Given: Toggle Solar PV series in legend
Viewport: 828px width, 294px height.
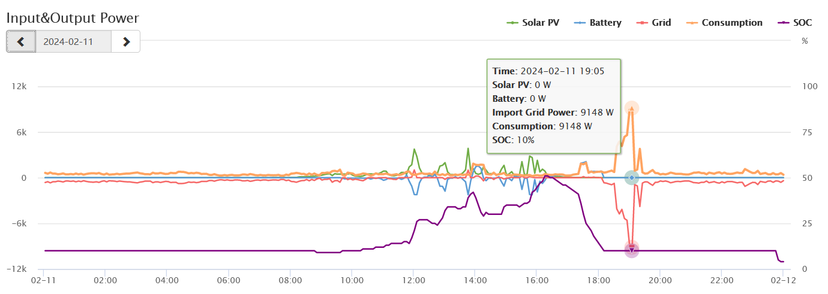Looking at the screenshot, I should click(533, 23).
